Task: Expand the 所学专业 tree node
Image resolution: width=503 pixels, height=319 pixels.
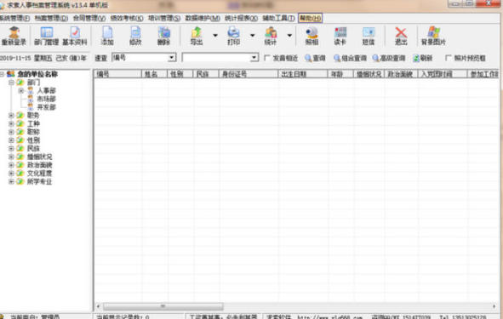Action: pyautogui.click(x=11, y=182)
